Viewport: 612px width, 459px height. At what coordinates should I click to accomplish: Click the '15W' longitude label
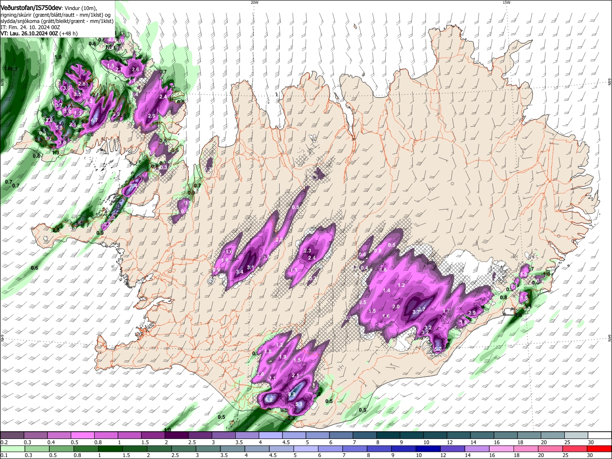506,2
